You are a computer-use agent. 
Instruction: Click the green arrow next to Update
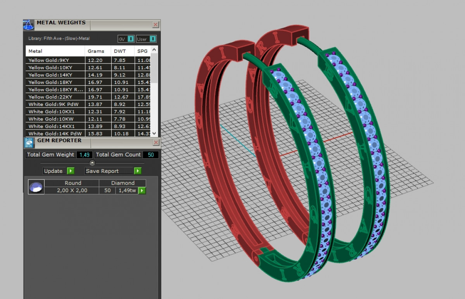(70, 171)
